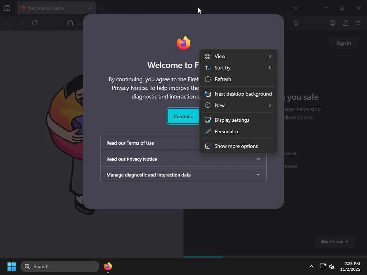367x275 pixels.
Task: Click the Personalize paintbrush icon
Action: coord(208,132)
